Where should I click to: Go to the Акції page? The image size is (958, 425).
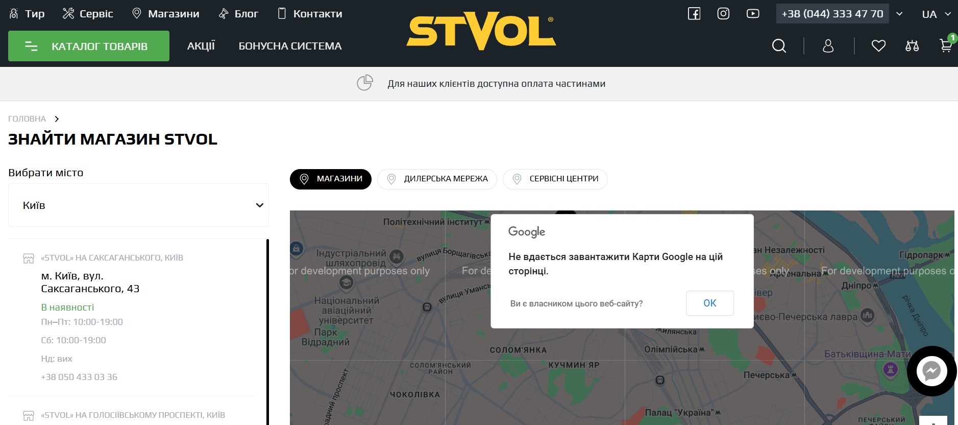(x=201, y=46)
